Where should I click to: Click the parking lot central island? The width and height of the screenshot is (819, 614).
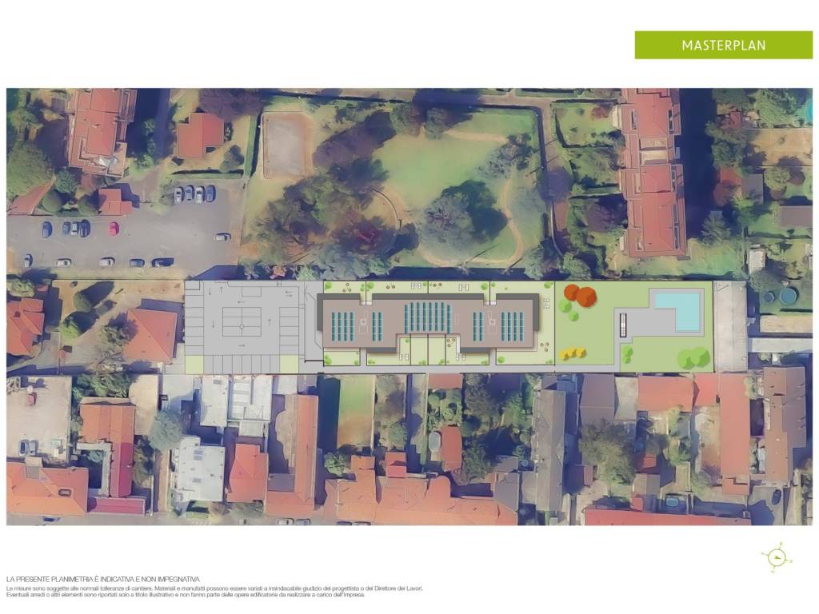point(242,322)
